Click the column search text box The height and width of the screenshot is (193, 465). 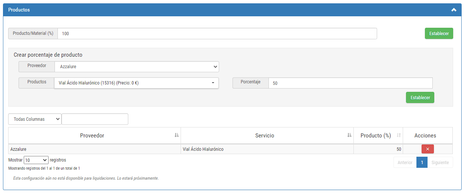[95, 119]
